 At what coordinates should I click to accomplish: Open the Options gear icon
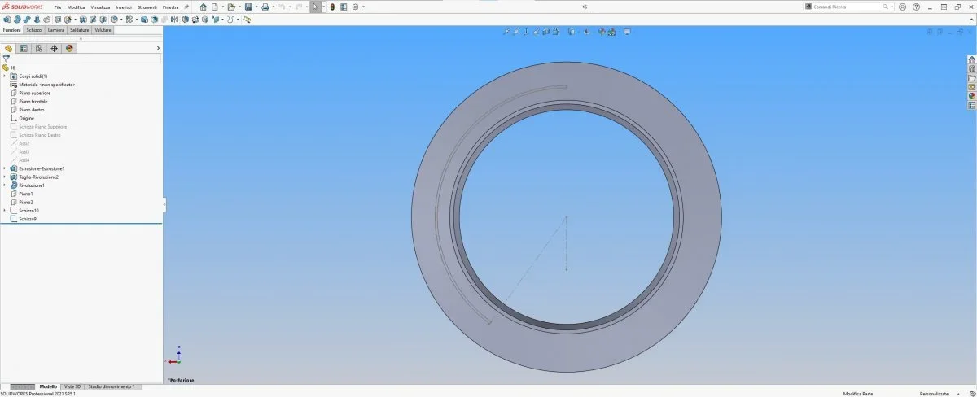[355, 7]
